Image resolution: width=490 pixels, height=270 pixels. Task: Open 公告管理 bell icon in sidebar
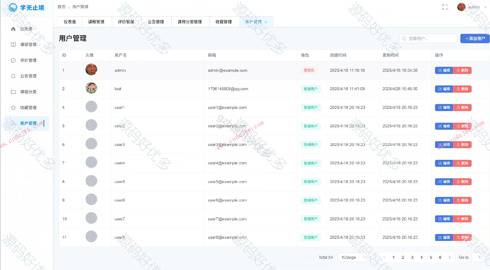[x=13, y=76]
